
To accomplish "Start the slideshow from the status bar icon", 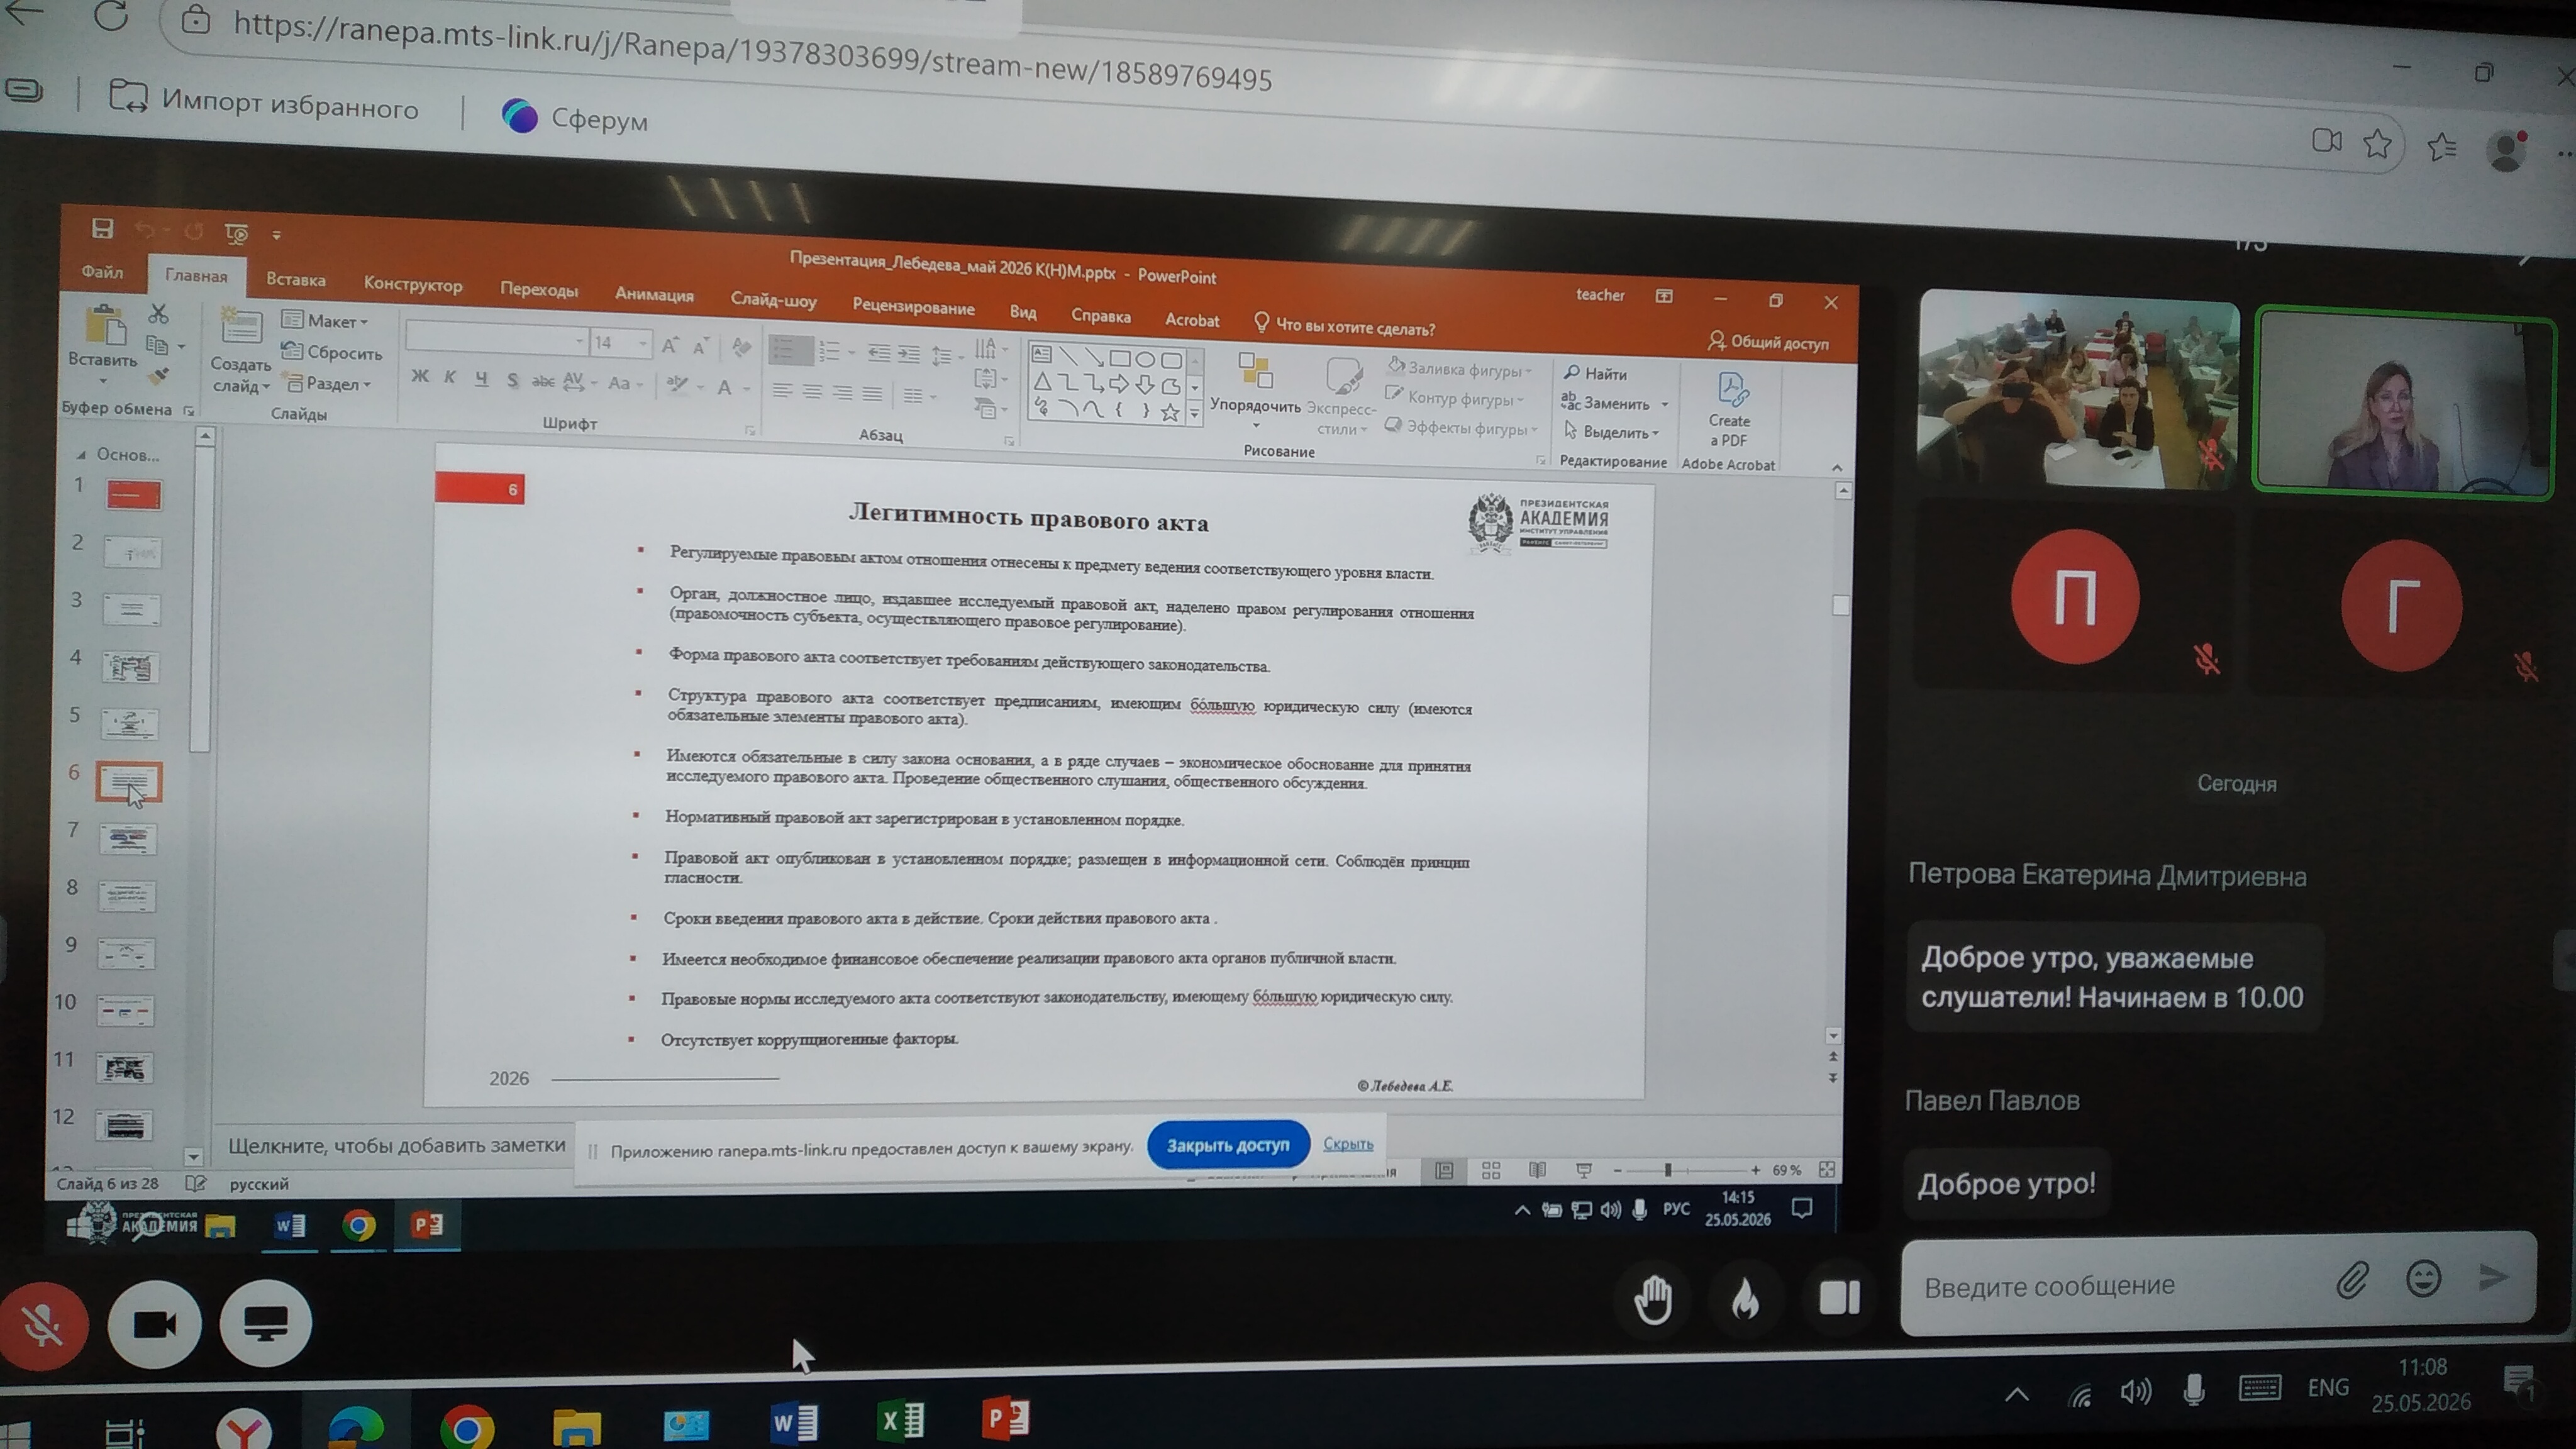I will tap(1584, 1170).
